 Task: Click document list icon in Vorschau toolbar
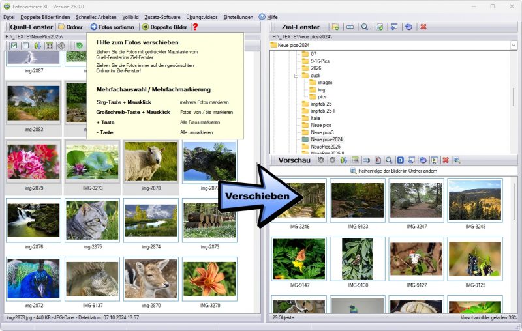coord(378,160)
